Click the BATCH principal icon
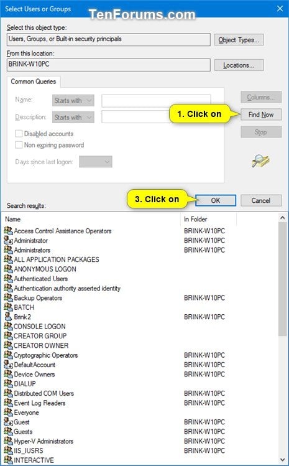The image size is (289, 466). click(8, 307)
